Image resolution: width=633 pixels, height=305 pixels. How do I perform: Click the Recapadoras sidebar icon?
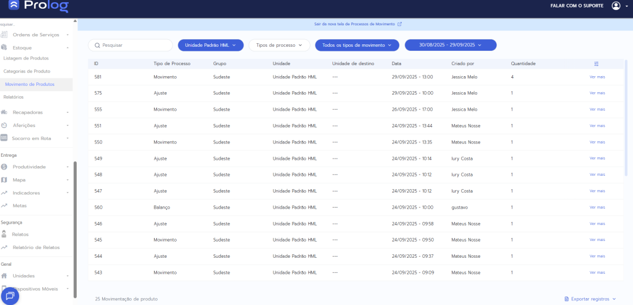4,112
